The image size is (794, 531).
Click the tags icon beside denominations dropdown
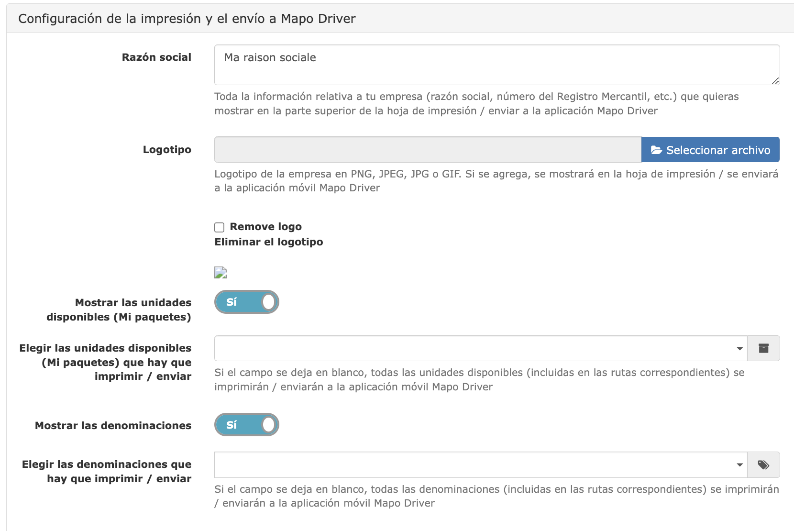pyautogui.click(x=763, y=465)
